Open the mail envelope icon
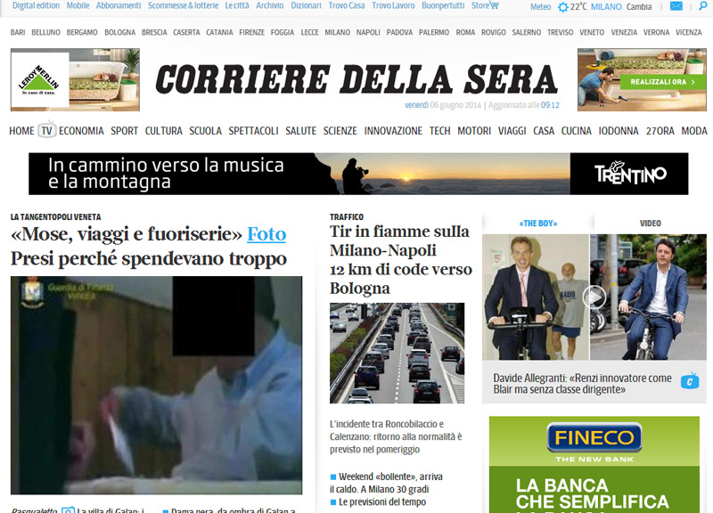The image size is (713, 513). (x=676, y=6)
